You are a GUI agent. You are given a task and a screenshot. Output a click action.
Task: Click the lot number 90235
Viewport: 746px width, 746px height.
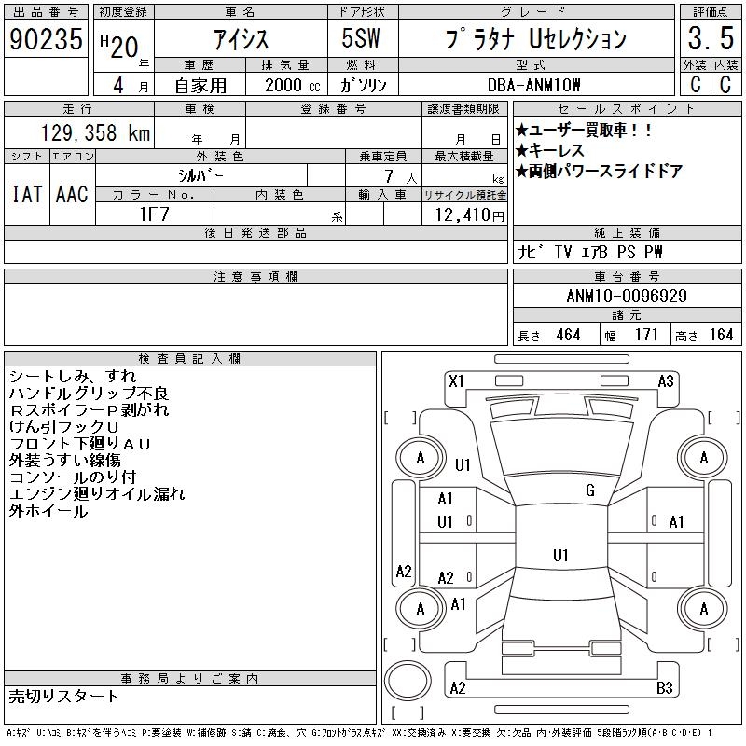pyautogui.click(x=46, y=39)
